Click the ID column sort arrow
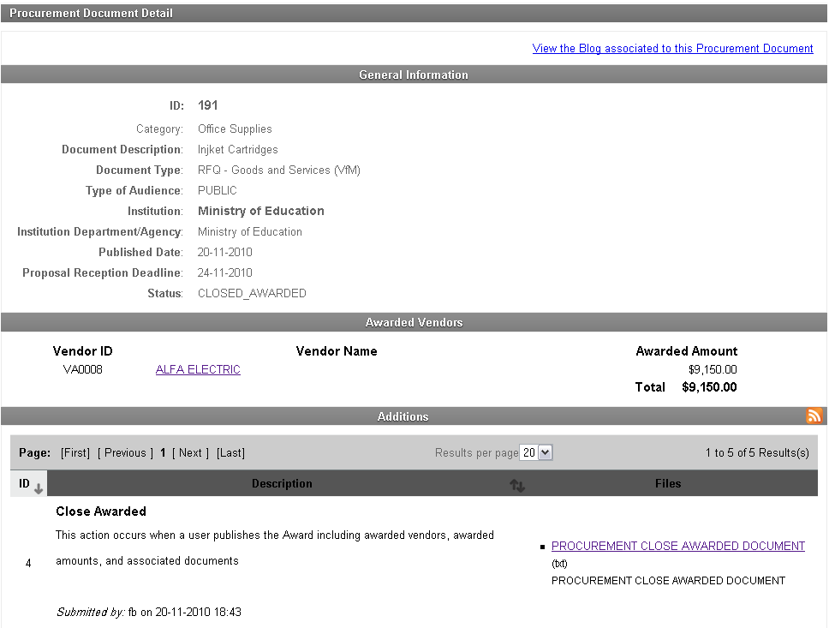 (39, 487)
